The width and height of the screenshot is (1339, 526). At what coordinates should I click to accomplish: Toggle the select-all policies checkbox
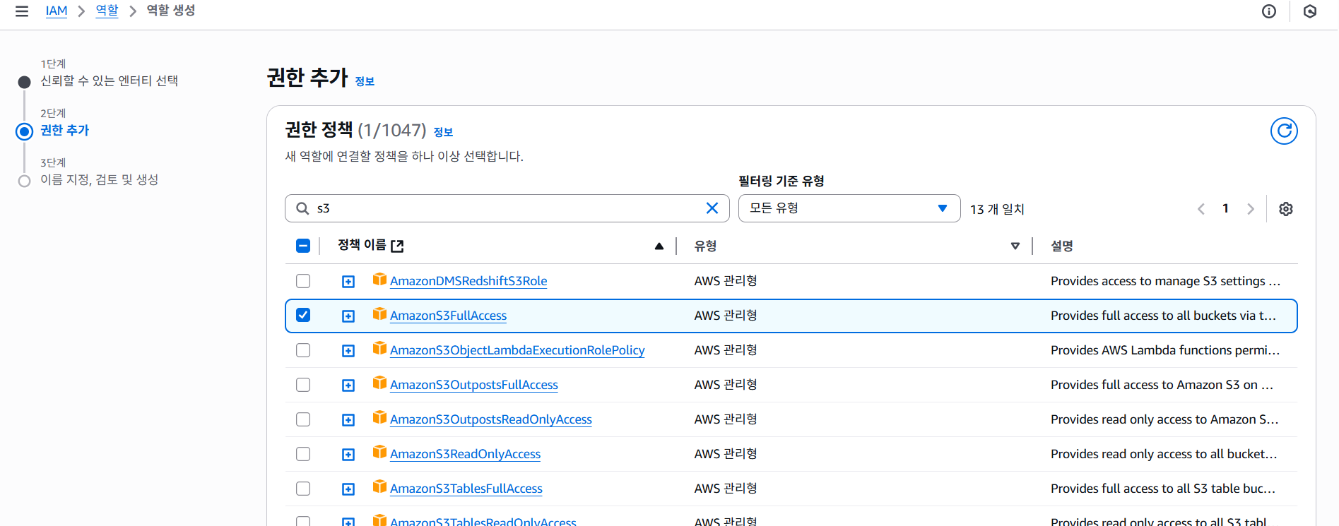pyautogui.click(x=303, y=246)
